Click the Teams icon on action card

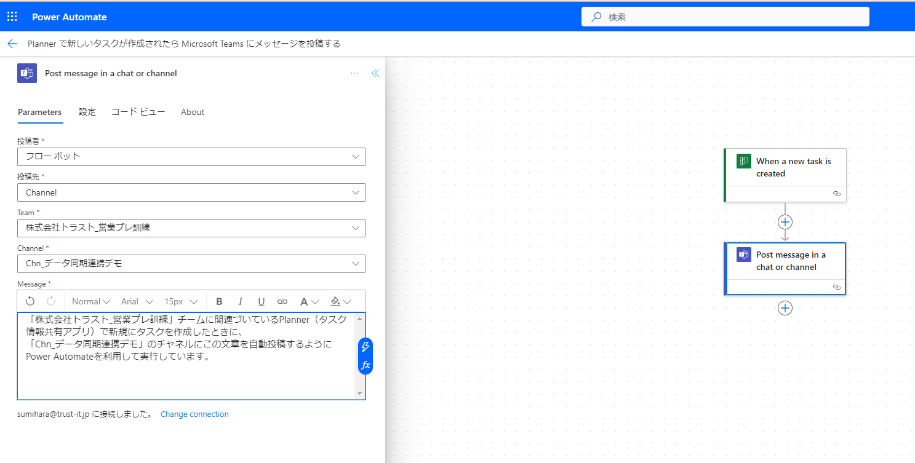(744, 255)
